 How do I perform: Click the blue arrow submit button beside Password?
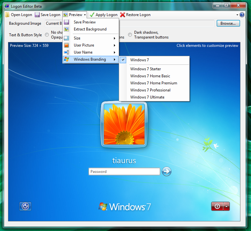tap(167, 171)
